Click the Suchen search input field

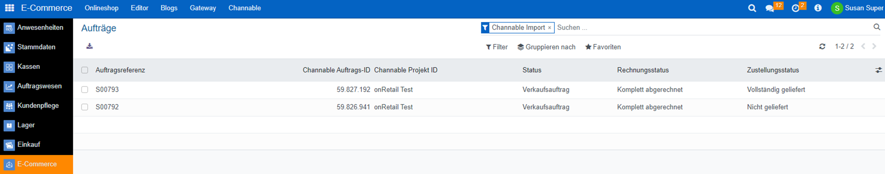click(712, 28)
